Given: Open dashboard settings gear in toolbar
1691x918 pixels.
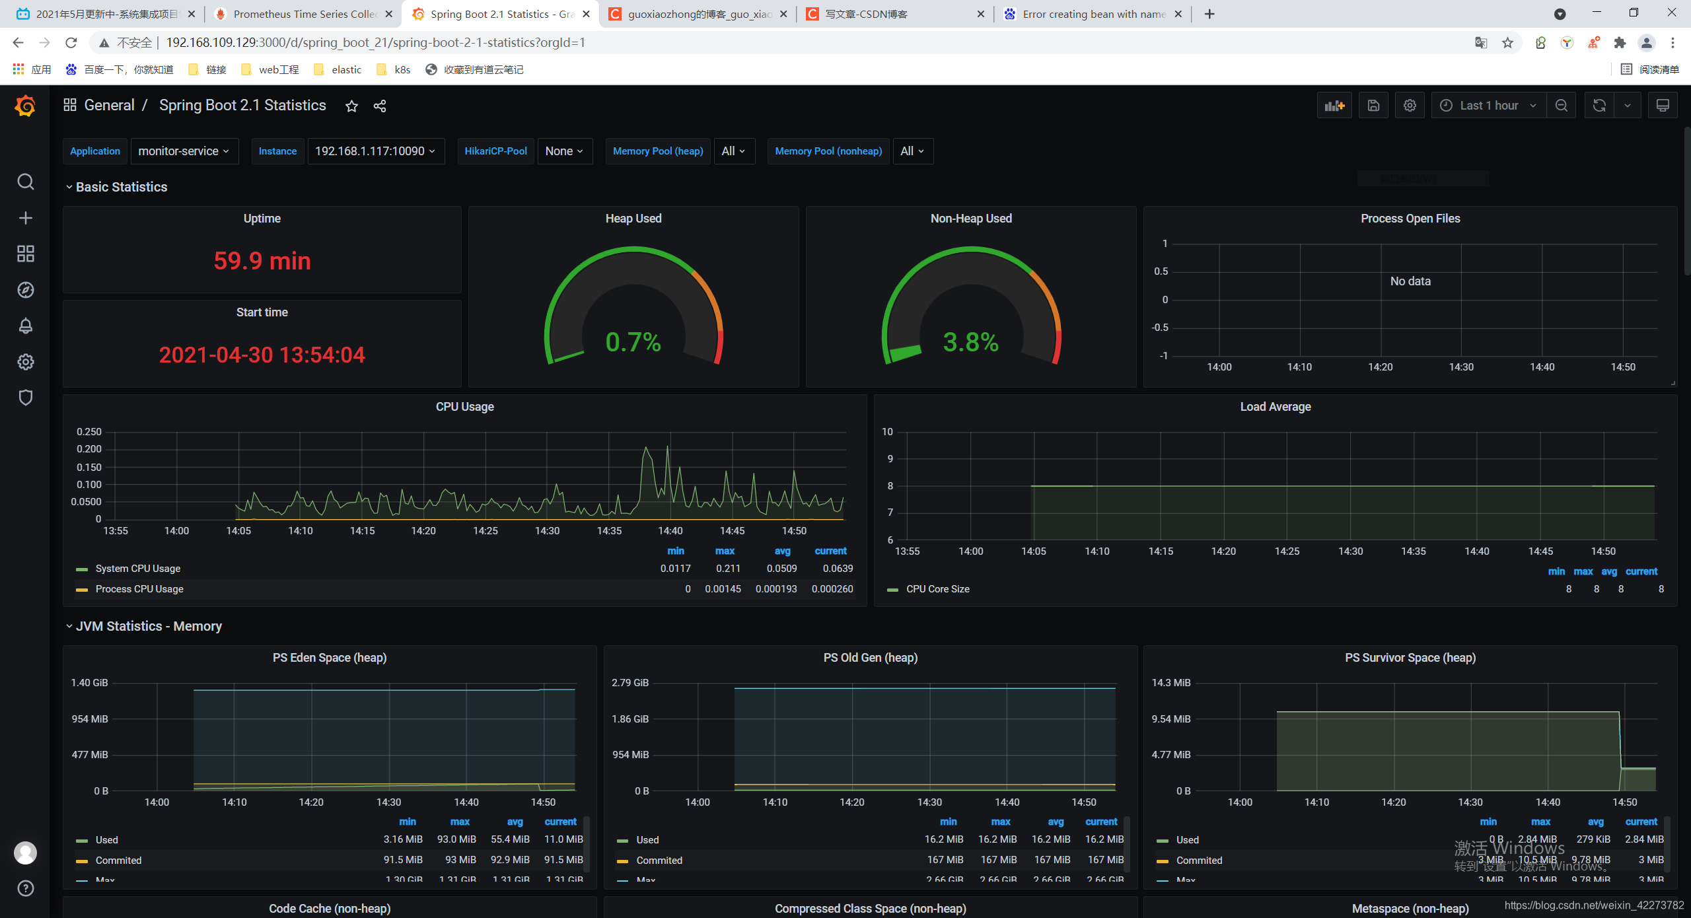Looking at the screenshot, I should [x=1410, y=106].
